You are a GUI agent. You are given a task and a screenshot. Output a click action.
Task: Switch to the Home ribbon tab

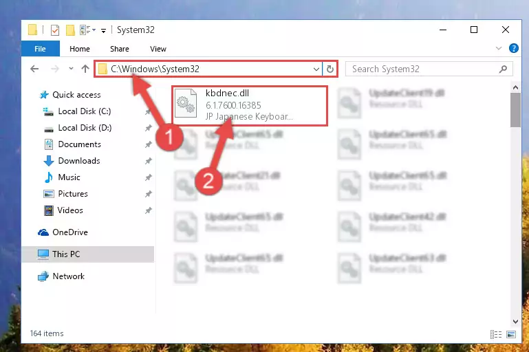pyautogui.click(x=80, y=49)
